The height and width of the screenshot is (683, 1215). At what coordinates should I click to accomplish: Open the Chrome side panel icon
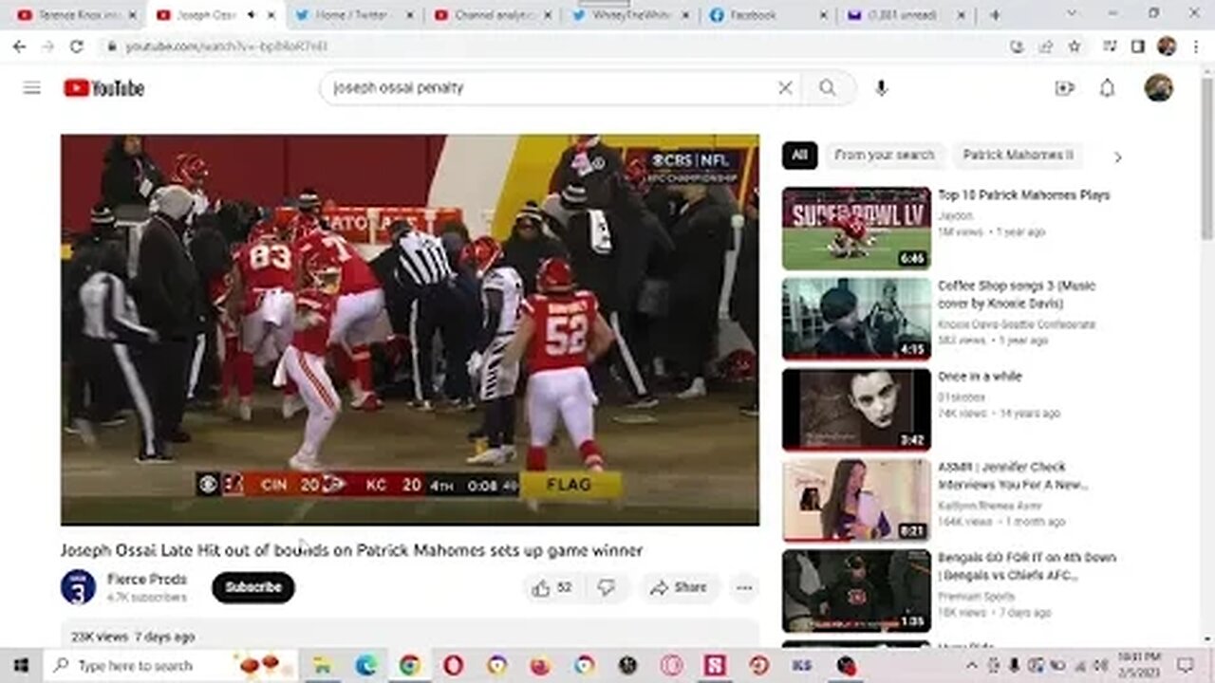(1138, 46)
